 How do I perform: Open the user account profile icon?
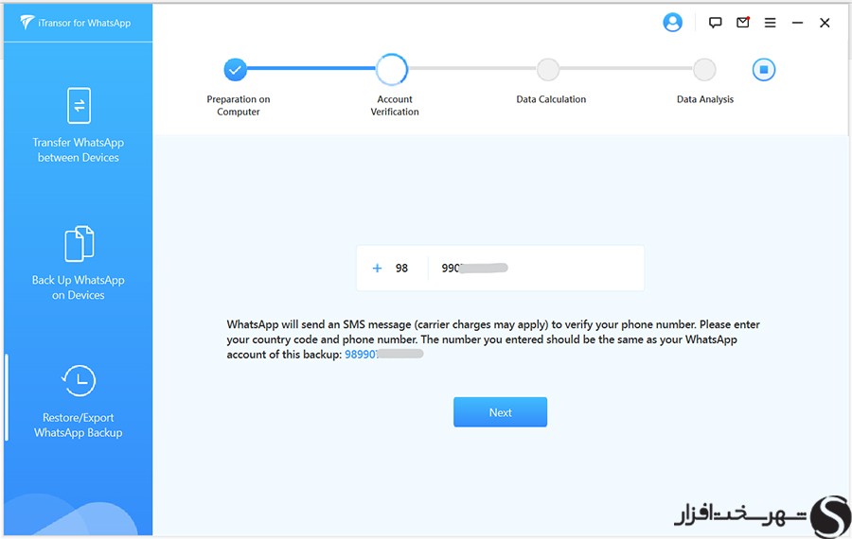[672, 23]
